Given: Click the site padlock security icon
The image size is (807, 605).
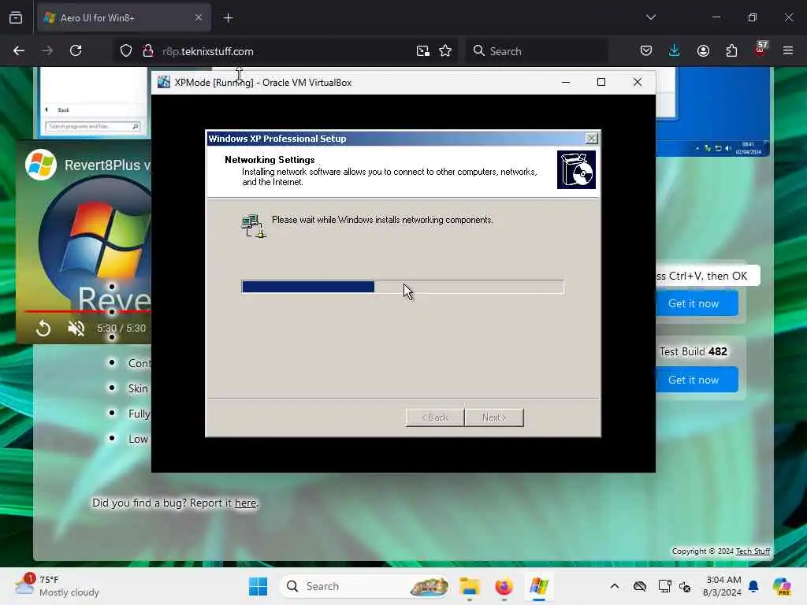Looking at the screenshot, I should [x=147, y=51].
